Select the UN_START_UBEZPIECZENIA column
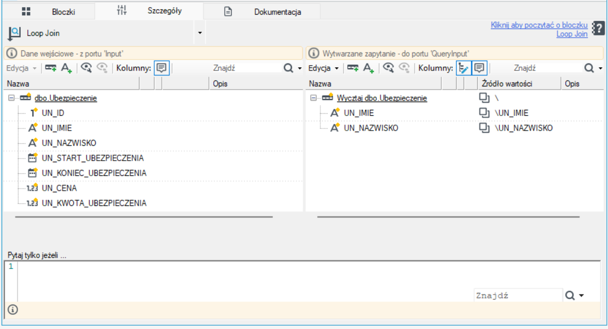The width and height of the screenshot is (608, 329). (x=92, y=158)
